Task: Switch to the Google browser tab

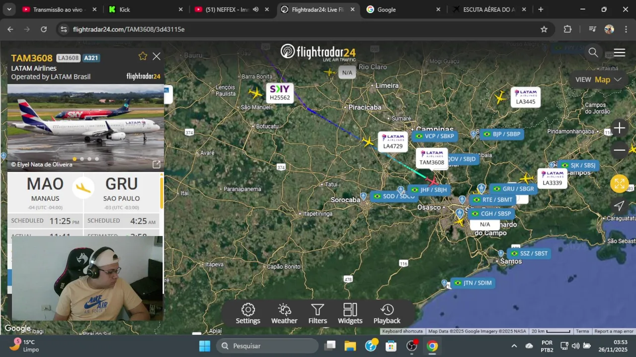Action: pos(403,9)
